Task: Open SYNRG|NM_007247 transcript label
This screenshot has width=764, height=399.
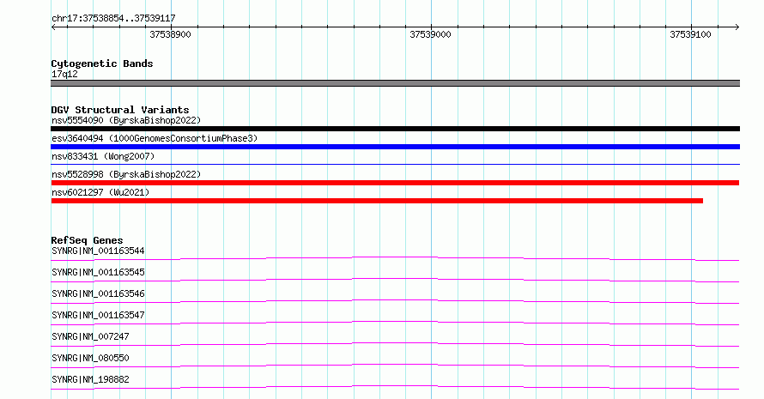Action: point(90,336)
